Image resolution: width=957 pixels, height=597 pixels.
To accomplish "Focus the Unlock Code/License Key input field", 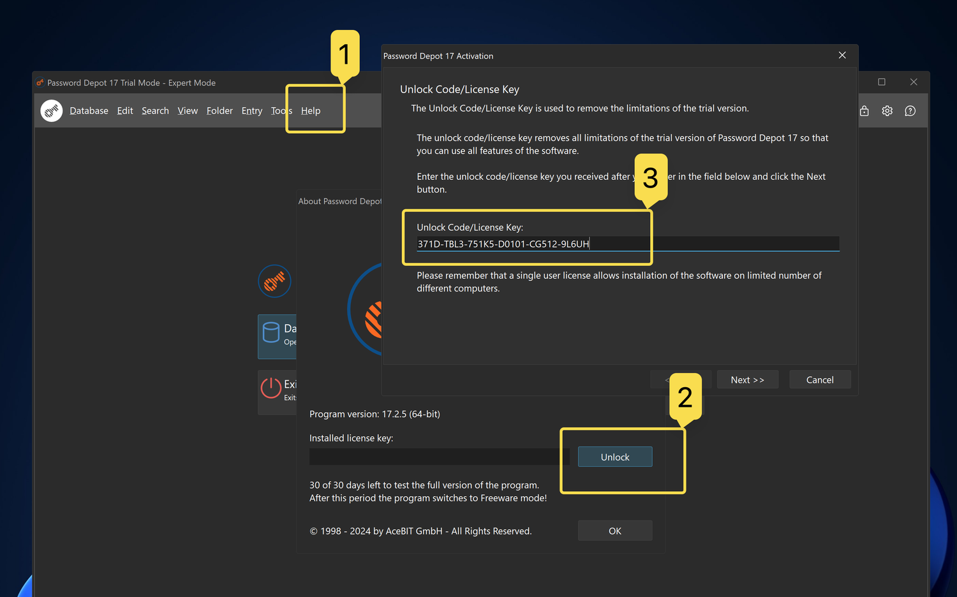I will click(628, 244).
